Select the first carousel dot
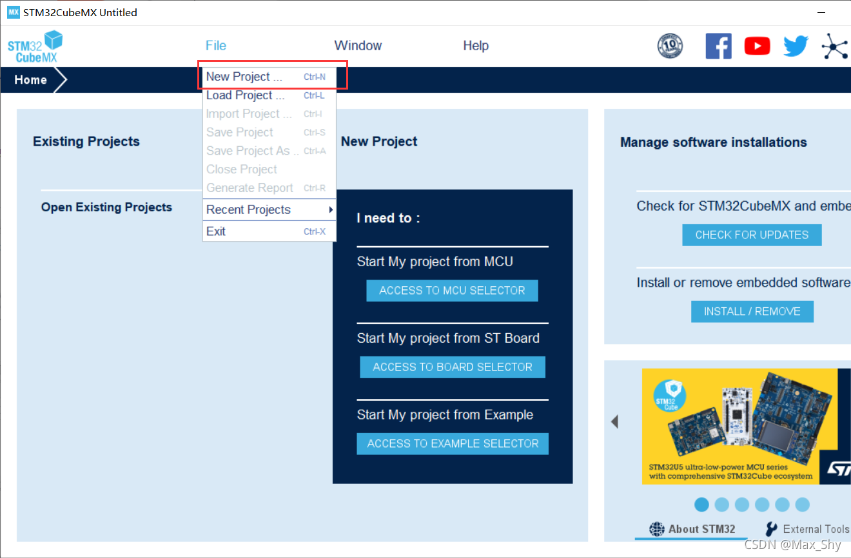 point(702,505)
